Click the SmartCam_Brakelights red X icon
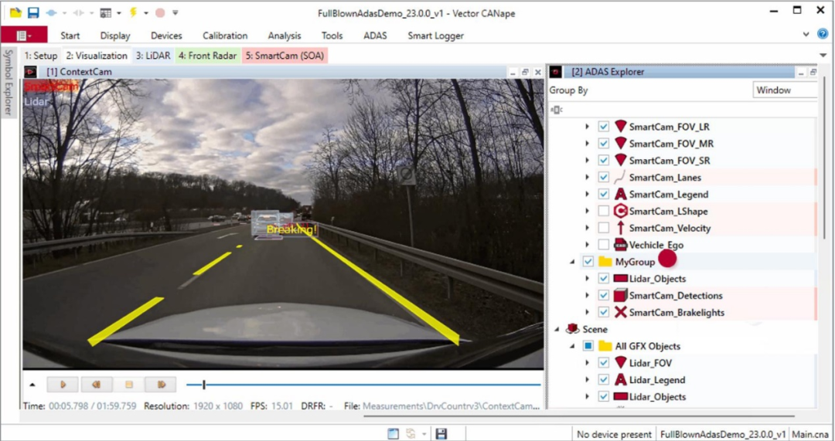835x441 pixels. tap(620, 312)
